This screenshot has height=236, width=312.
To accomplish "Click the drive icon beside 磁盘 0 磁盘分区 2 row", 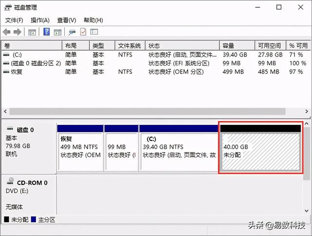I will click(x=6, y=63).
